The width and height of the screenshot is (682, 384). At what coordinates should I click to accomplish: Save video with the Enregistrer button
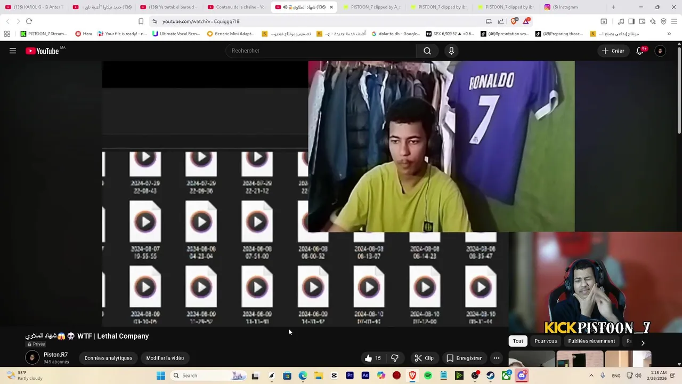464,358
